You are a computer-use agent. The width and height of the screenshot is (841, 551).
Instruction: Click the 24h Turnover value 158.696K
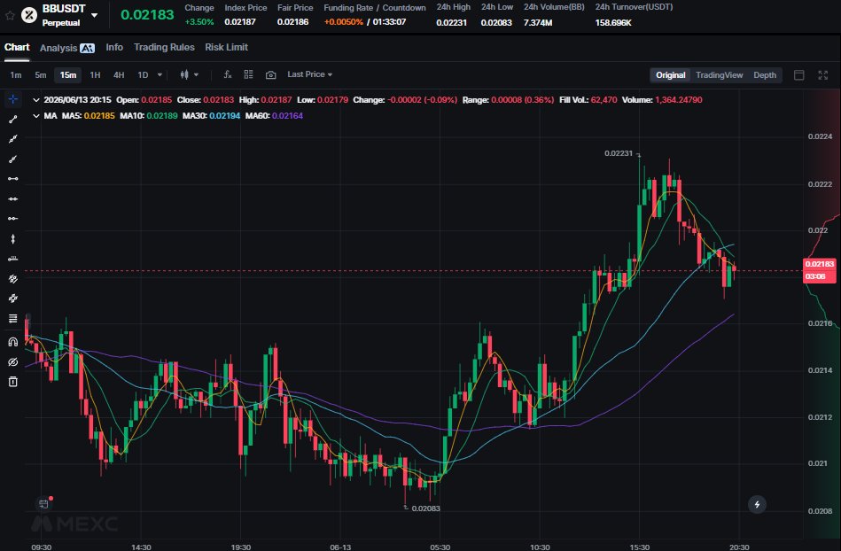click(x=613, y=22)
